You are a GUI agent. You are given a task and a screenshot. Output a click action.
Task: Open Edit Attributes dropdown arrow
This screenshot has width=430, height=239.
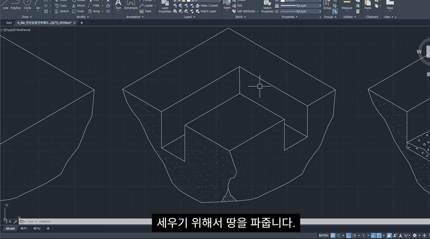pyautogui.click(x=258, y=11)
